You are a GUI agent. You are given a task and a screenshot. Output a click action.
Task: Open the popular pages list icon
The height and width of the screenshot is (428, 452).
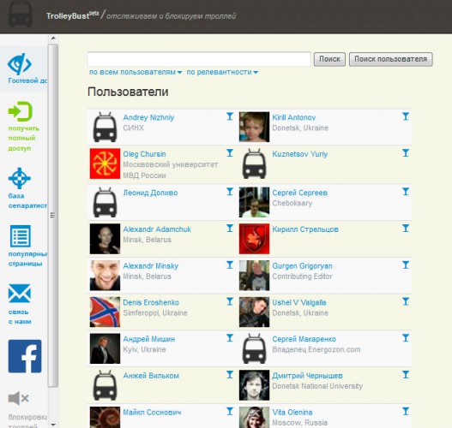point(21,236)
